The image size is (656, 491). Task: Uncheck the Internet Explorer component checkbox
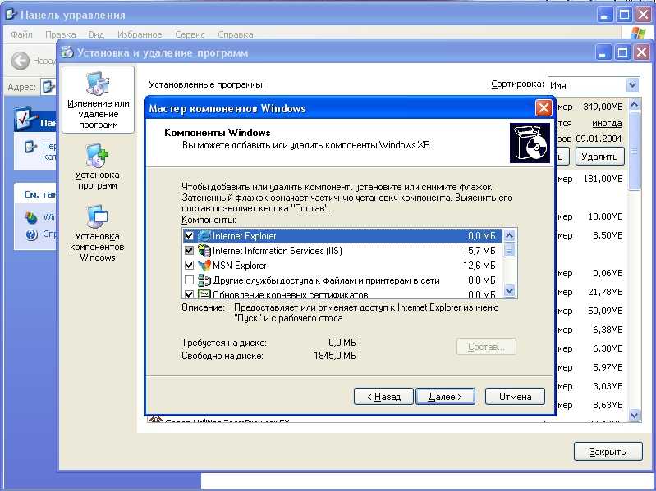(x=189, y=236)
